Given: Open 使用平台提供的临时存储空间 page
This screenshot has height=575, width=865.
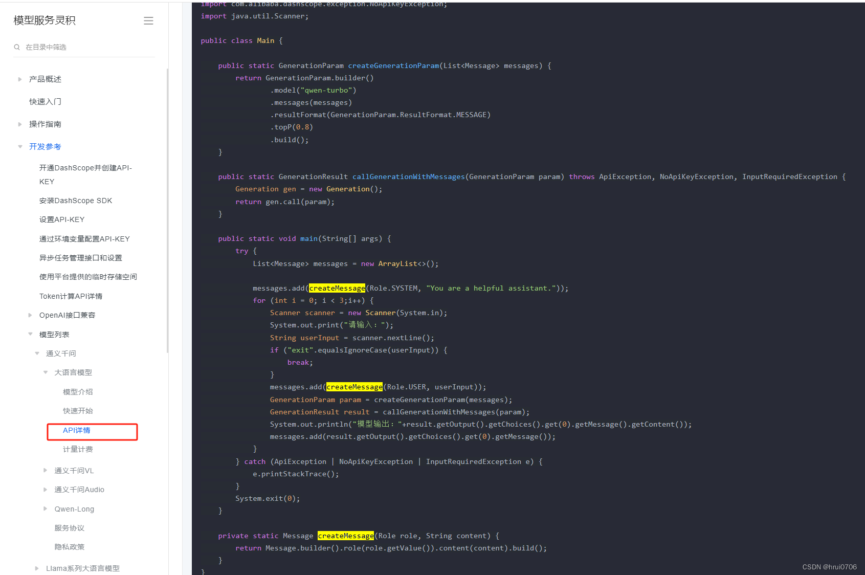Looking at the screenshot, I should [88, 277].
